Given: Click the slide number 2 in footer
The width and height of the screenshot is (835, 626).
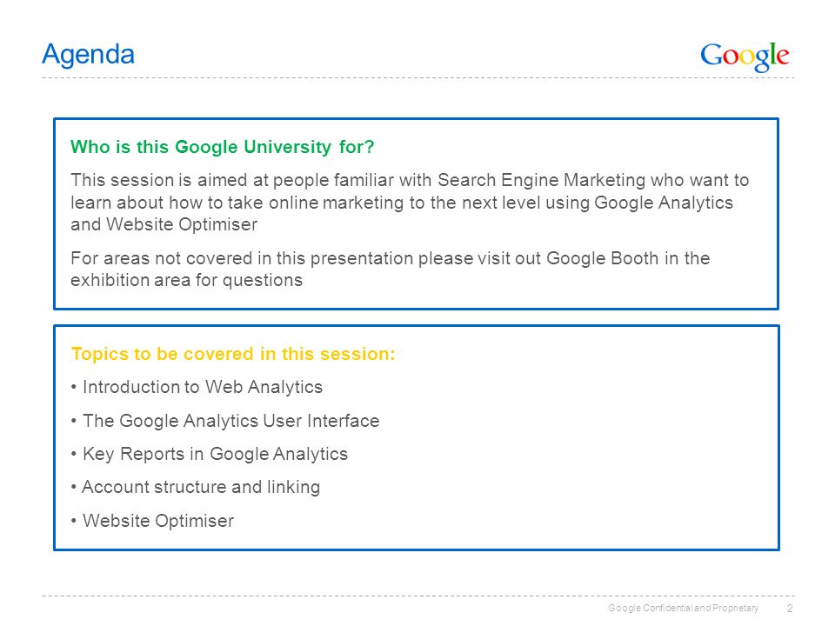Looking at the screenshot, I should click(790, 609).
